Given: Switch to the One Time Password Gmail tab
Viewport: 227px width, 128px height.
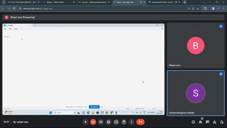Looking at the screenshot, I should [24, 2].
